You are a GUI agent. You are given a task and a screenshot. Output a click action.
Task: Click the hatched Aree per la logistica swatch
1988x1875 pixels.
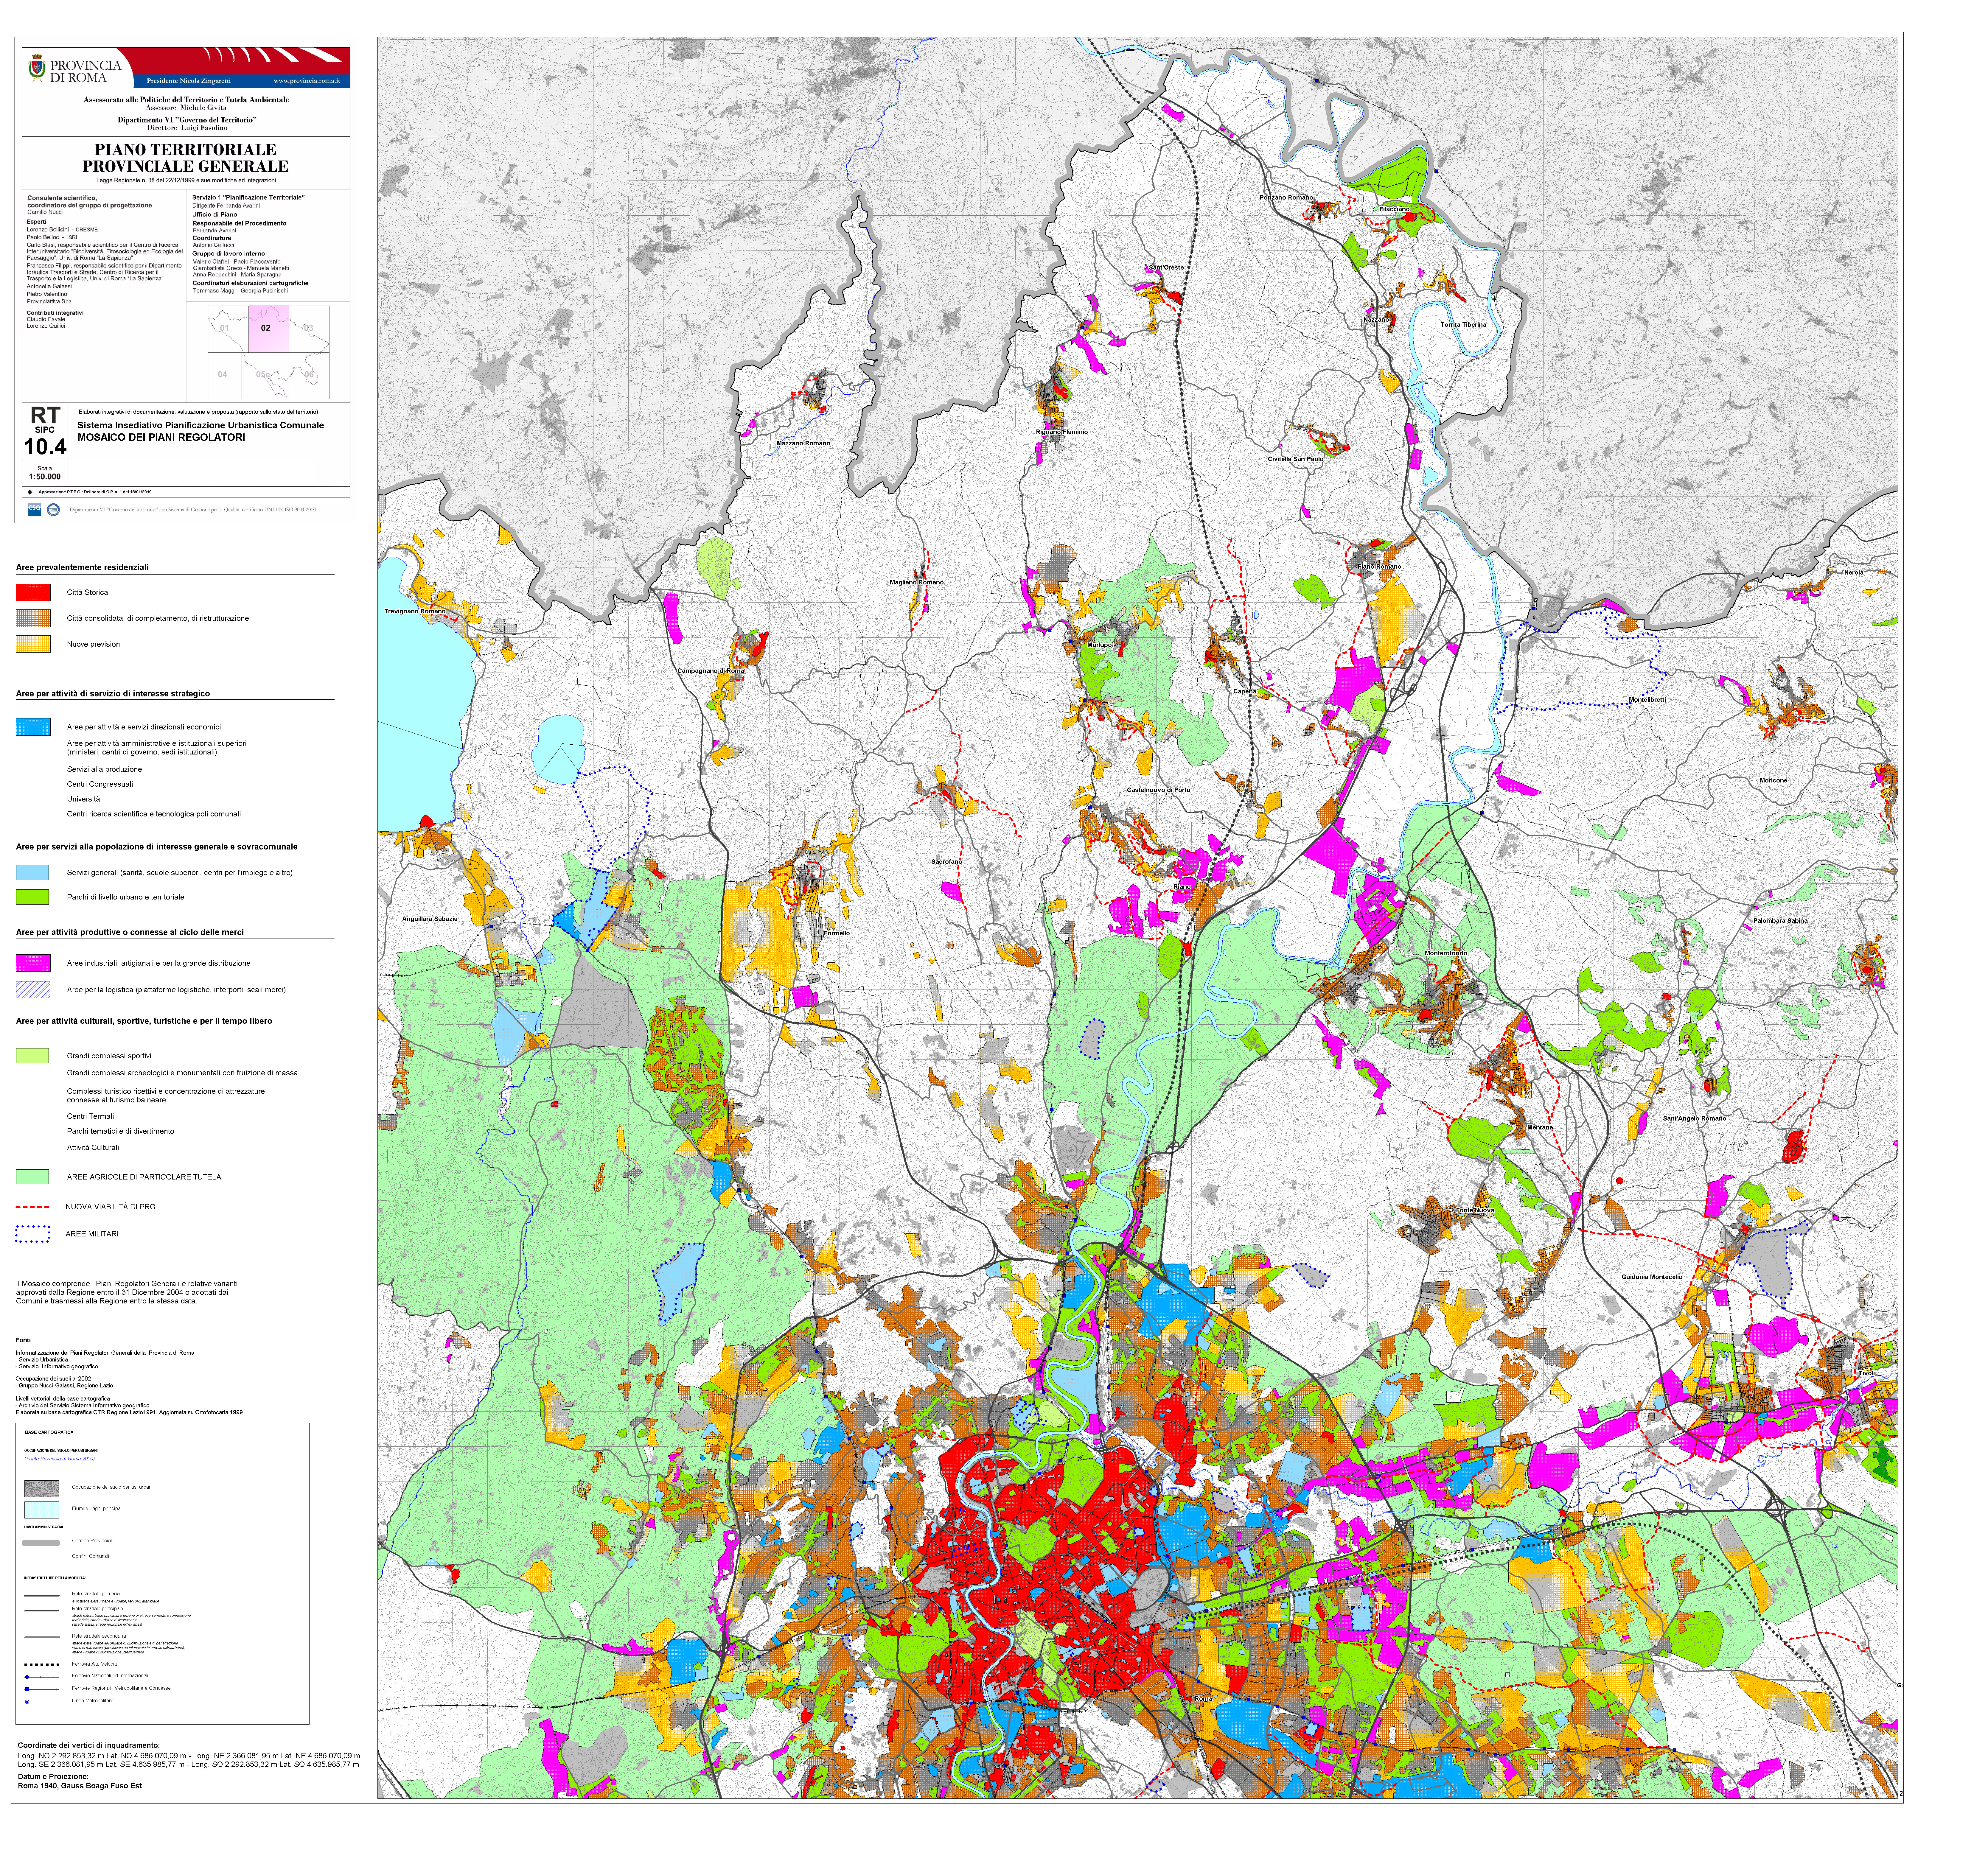(33, 990)
